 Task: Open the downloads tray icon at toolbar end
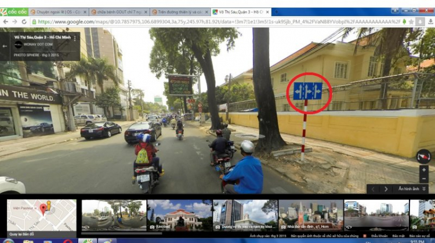pos(430,21)
